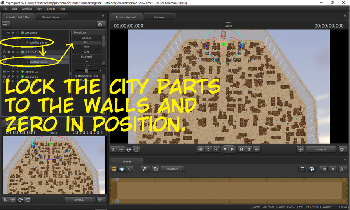Select the Clip Editor mode icon in the timeline
The width and height of the screenshot is (350, 210).
(114, 169)
